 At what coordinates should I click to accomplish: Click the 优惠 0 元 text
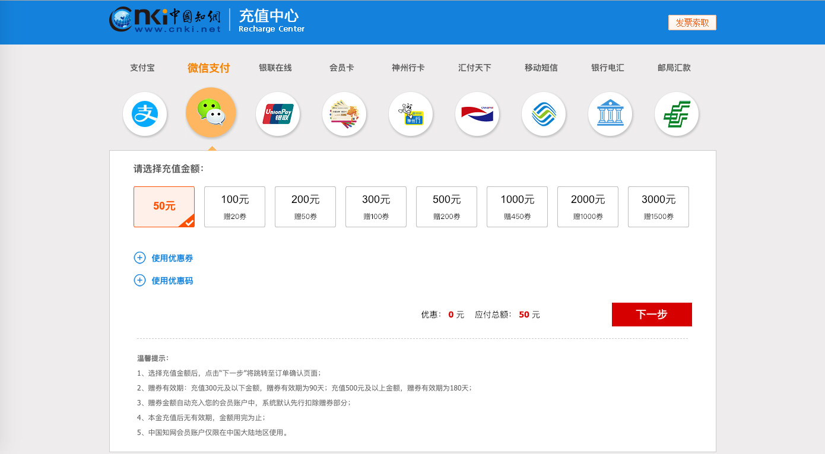tap(443, 315)
